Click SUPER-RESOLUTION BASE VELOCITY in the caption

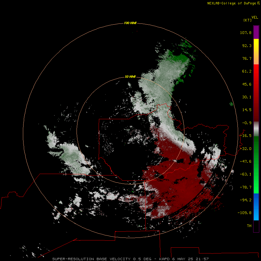(91, 259)
